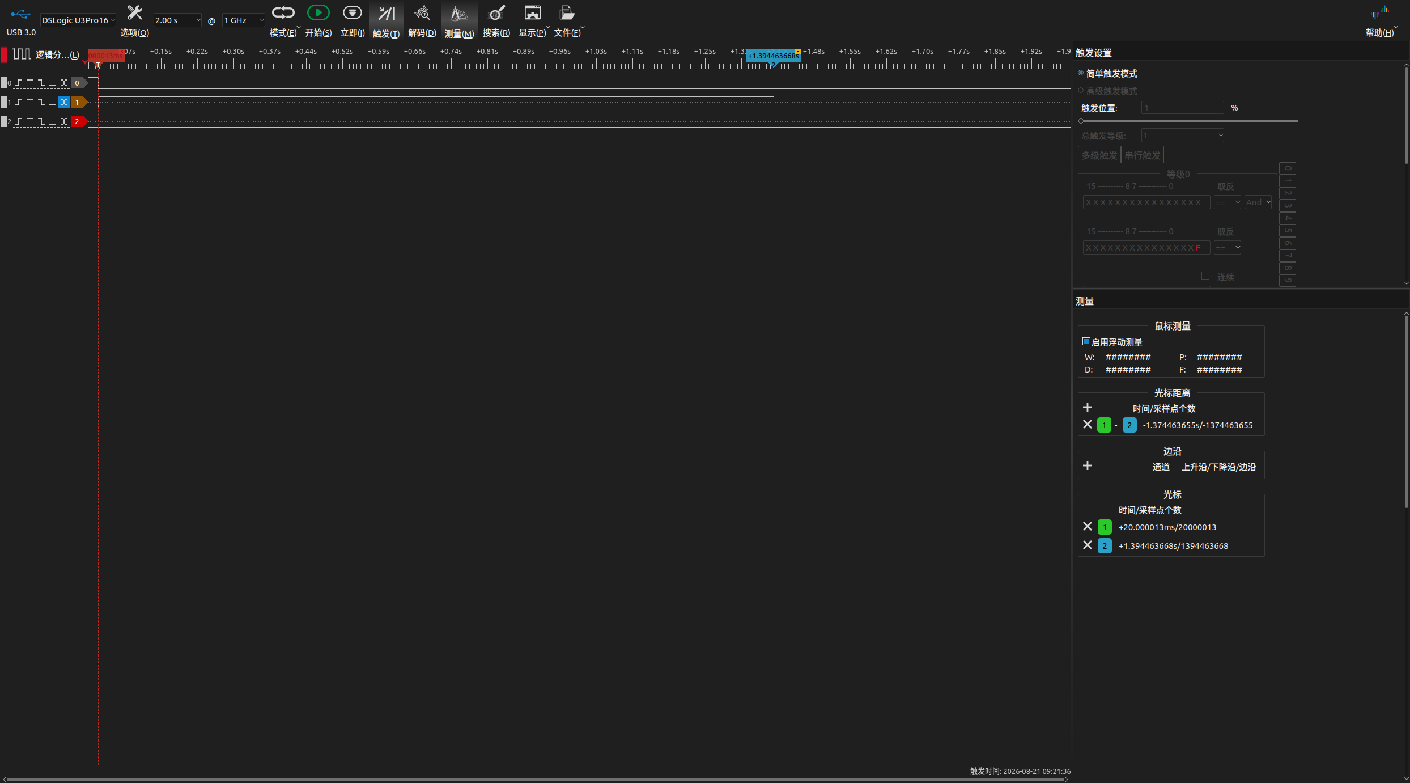
Task: Set rising edge trigger on channel 2
Action: point(19,121)
